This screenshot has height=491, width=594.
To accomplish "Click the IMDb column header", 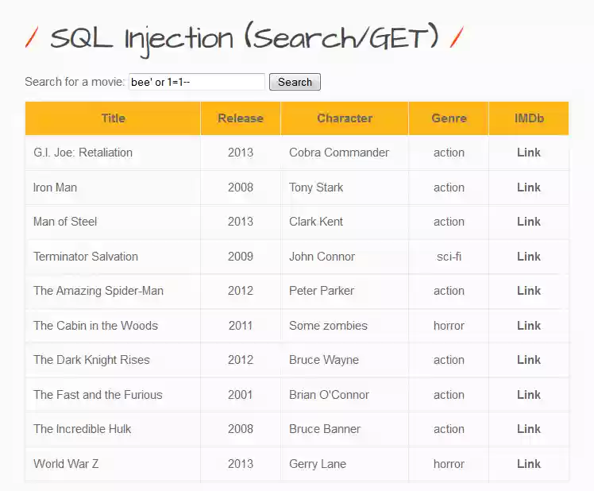I will (529, 118).
